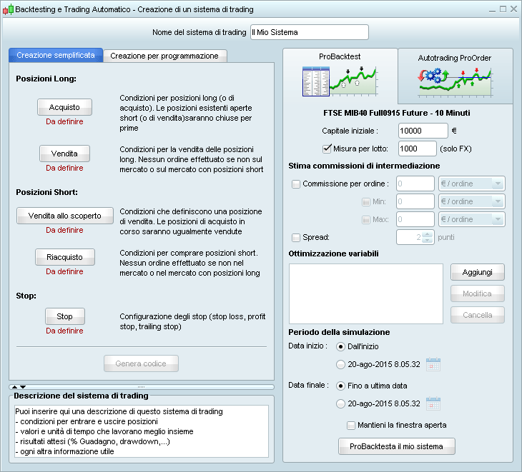Open calendar icon for end date
This screenshot has height=472, width=522.
[x=433, y=403]
